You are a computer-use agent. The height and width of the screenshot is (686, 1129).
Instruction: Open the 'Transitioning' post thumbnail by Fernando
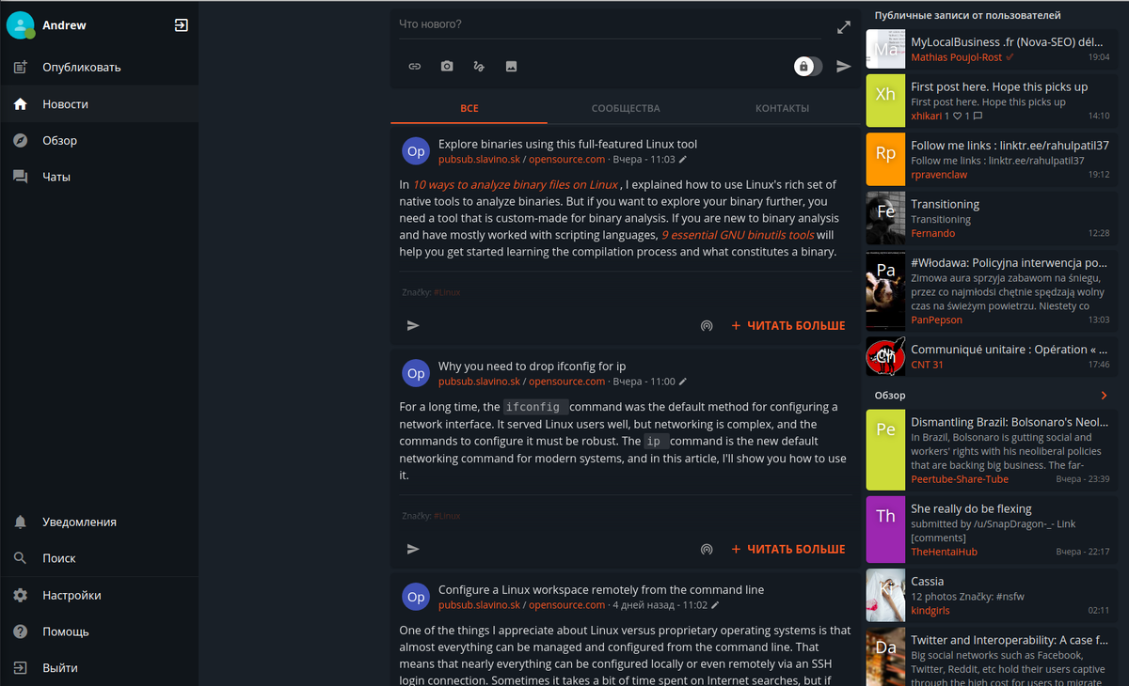pyautogui.click(x=885, y=218)
